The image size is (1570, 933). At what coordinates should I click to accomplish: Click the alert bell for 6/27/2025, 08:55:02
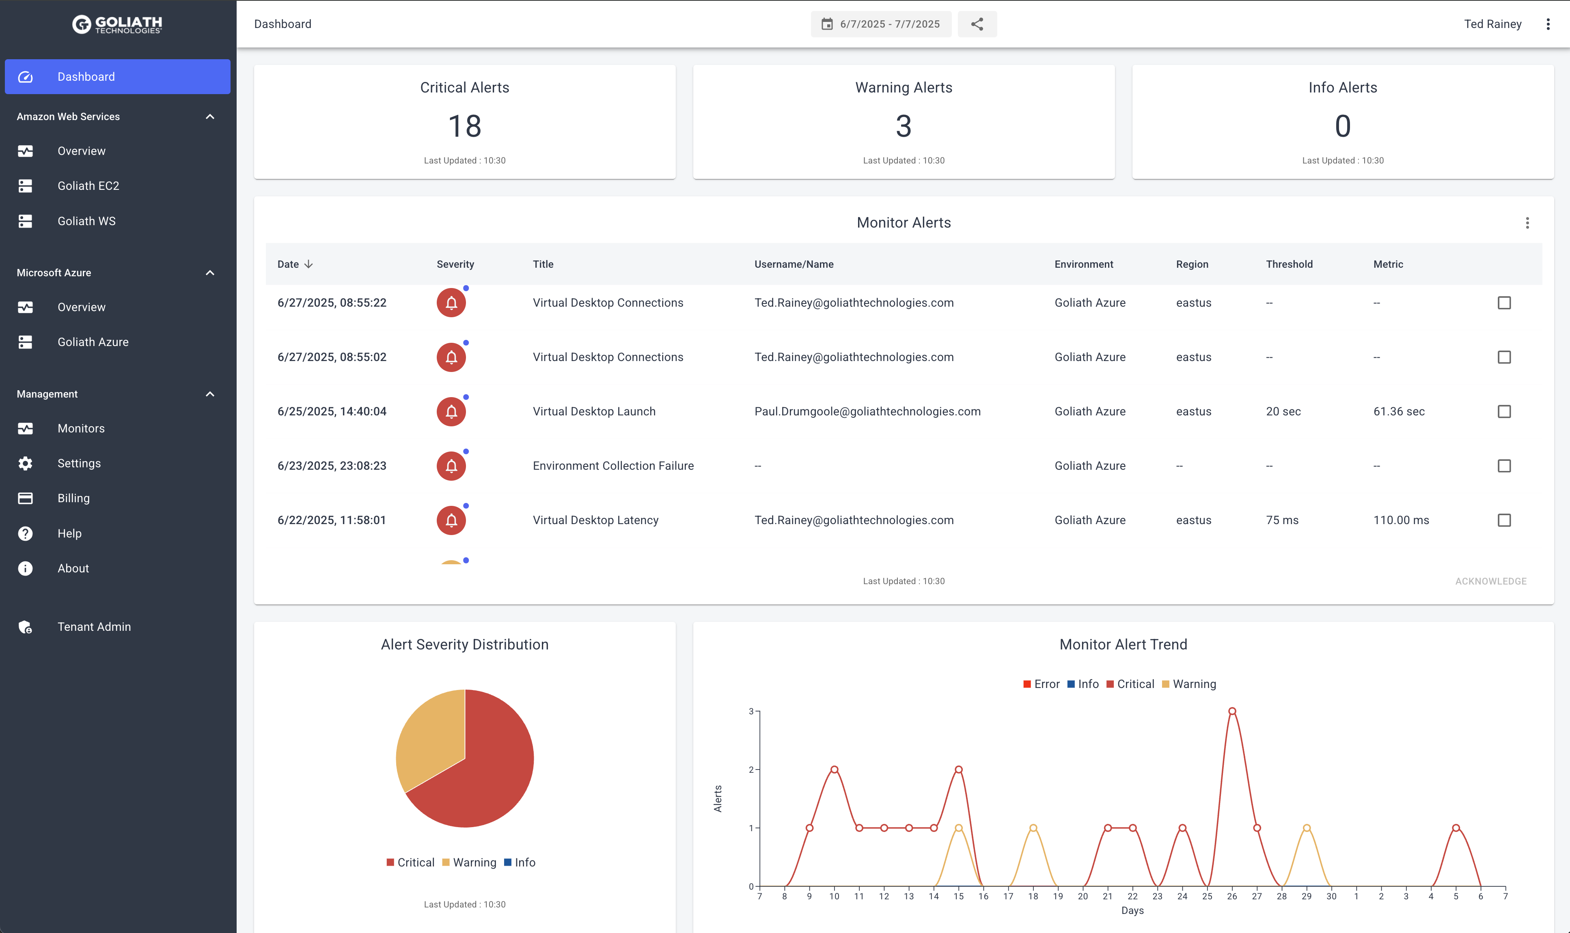451,357
